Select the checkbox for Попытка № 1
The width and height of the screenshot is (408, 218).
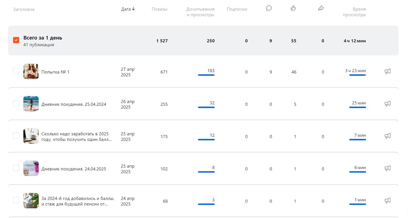click(x=16, y=71)
